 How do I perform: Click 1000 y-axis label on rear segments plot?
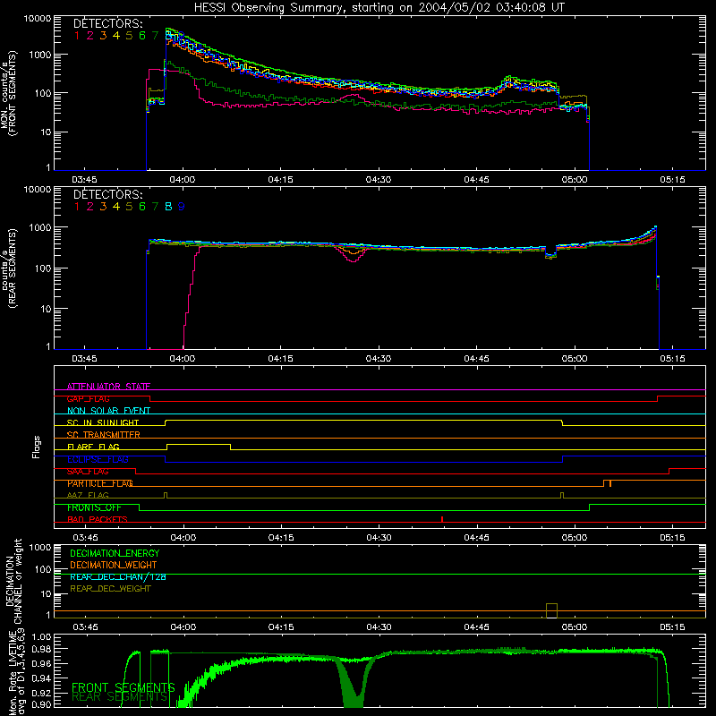(x=40, y=227)
